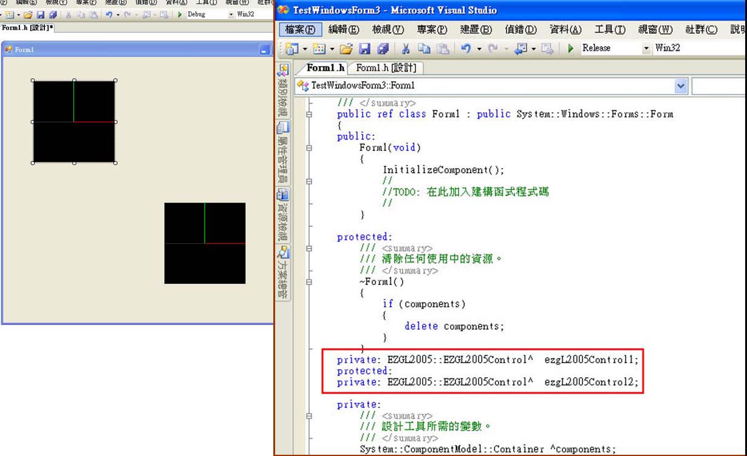Screen dimensions: 747x456
Task: Collapse the Form1(void) constructor outline node
Action: [x=310, y=147]
